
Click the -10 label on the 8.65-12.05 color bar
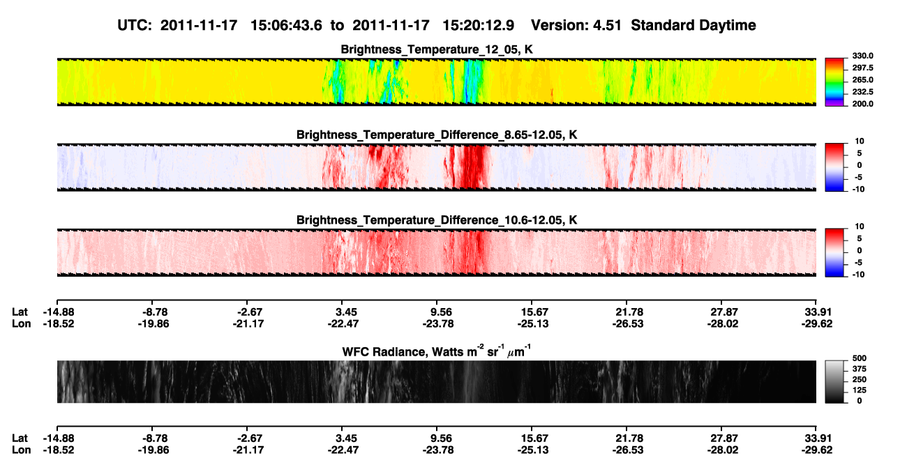(x=858, y=189)
